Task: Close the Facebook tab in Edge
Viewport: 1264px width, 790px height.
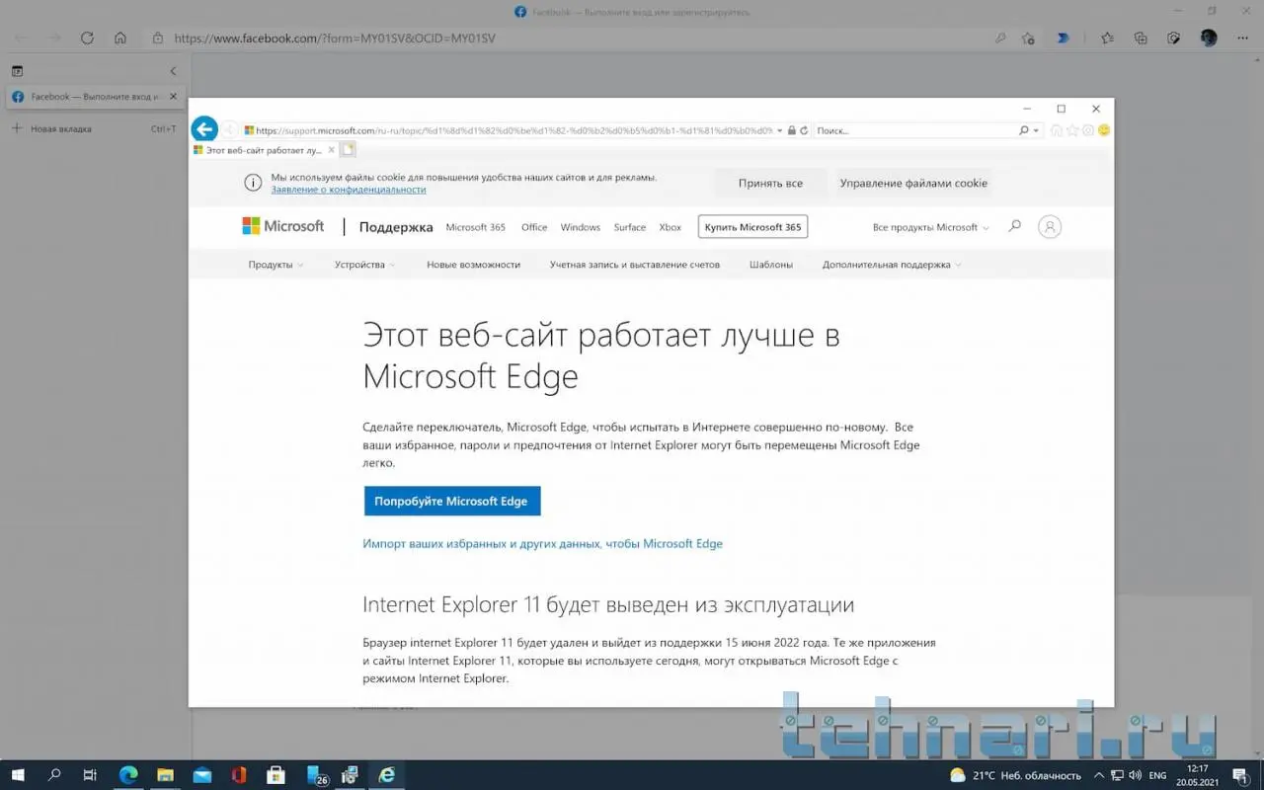Action: [174, 97]
